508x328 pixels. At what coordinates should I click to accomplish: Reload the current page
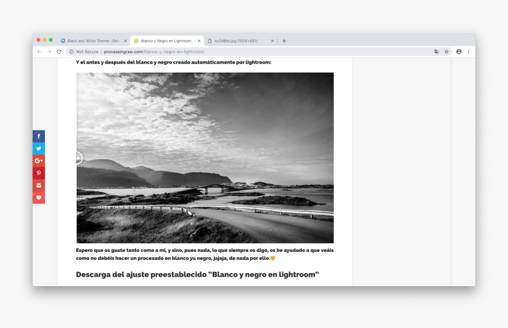(59, 52)
